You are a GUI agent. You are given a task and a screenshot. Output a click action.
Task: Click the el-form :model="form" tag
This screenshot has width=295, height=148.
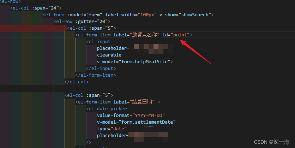[x=73, y=15]
